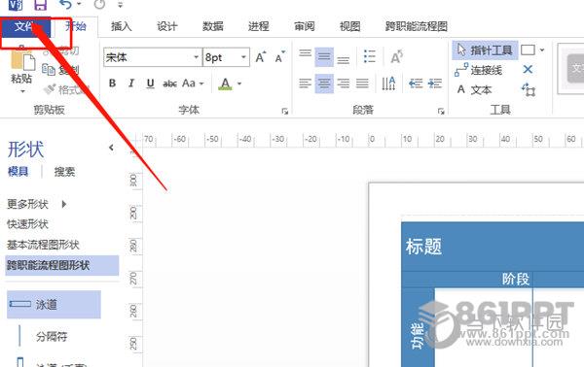Toggle Underline text formatting
The height and width of the screenshot is (367, 584).
tap(151, 83)
